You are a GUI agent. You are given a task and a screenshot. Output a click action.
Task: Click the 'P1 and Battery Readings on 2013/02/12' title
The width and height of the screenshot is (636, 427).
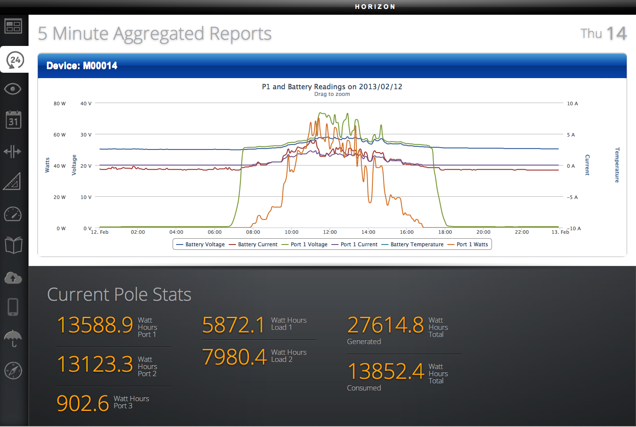coord(332,87)
